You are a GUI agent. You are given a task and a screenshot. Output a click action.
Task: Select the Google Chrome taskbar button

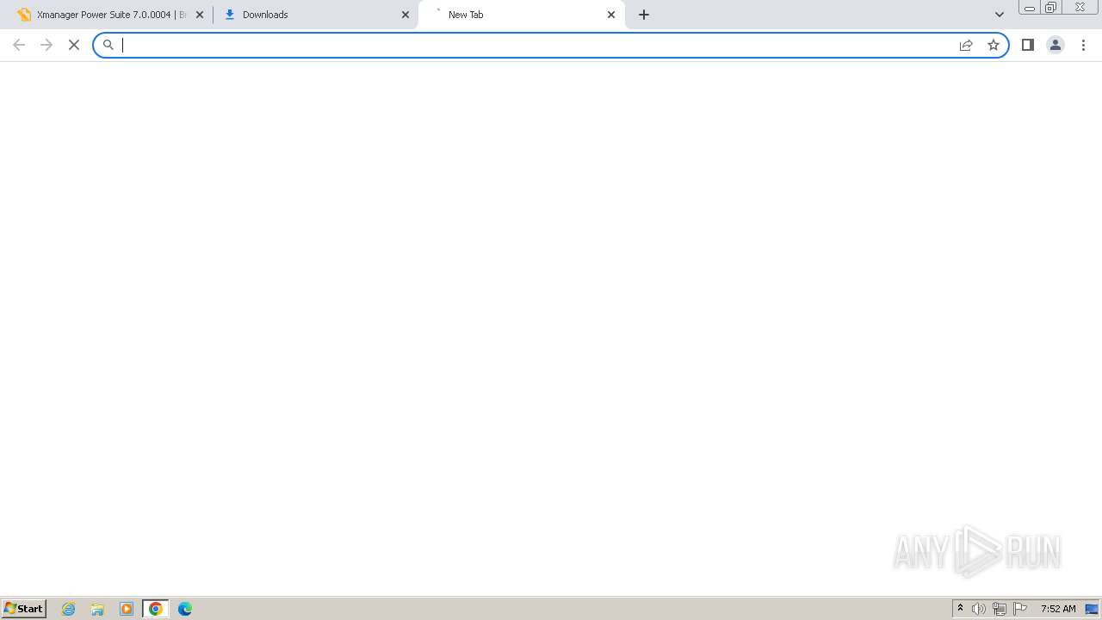[156, 609]
